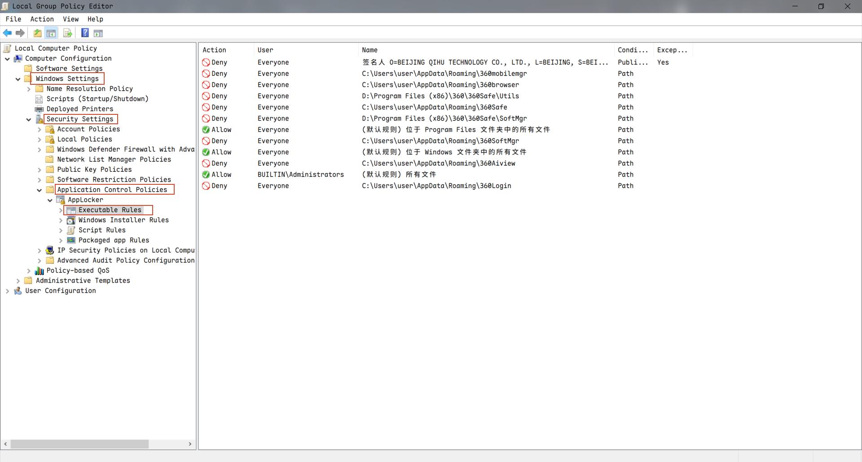
Task: Open Help via blue question mark icon
Action: tap(85, 33)
